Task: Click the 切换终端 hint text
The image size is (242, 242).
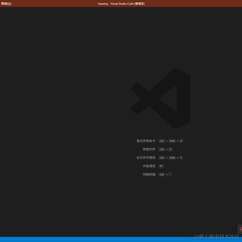Action: coord(149,174)
